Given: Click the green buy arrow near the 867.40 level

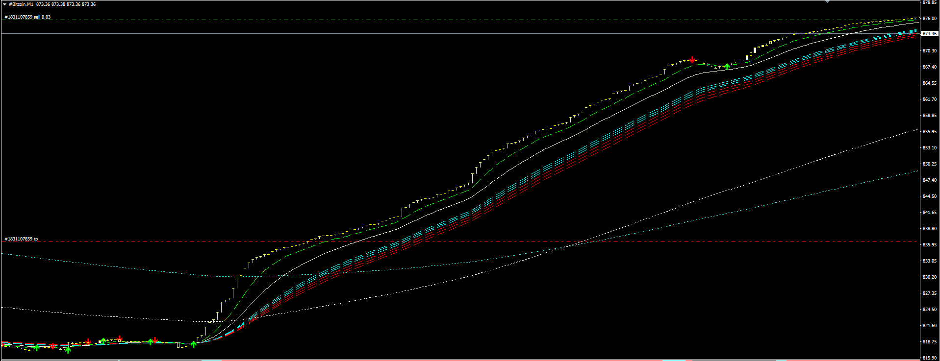Looking at the screenshot, I should tap(727, 67).
